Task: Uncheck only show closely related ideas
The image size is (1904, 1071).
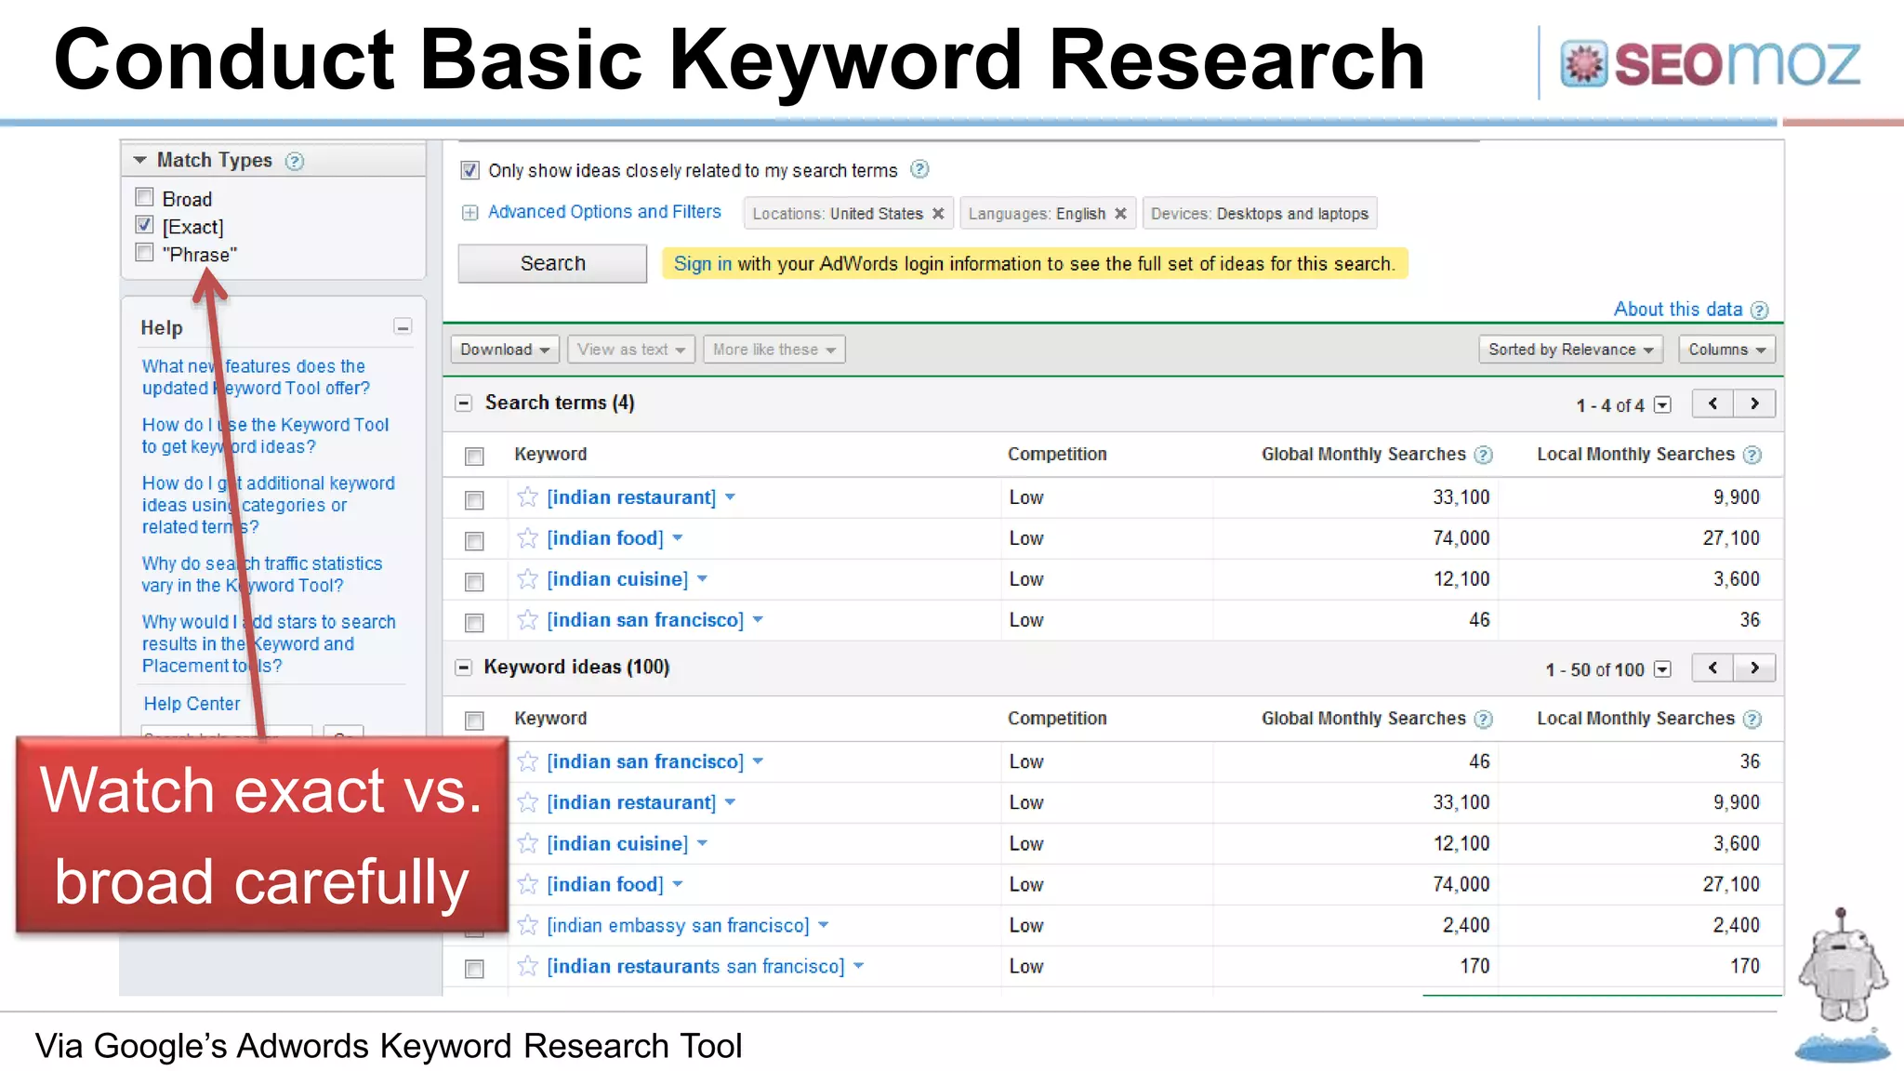Action: pyautogui.click(x=469, y=170)
